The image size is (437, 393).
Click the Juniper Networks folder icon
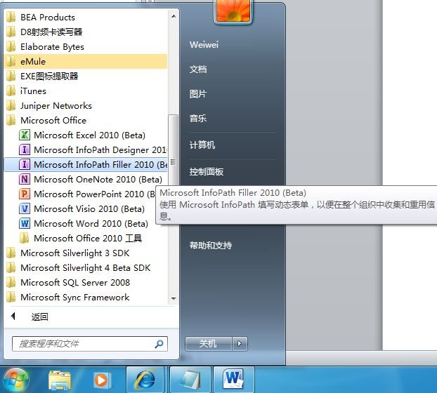point(11,106)
